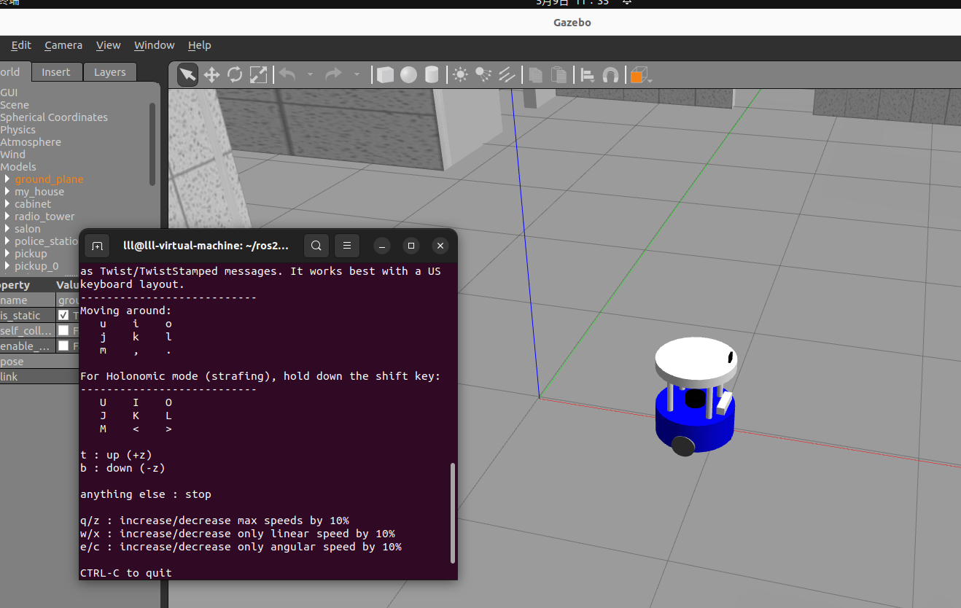Expand the salon model node
Screen dimensions: 961x608
coord(7,229)
